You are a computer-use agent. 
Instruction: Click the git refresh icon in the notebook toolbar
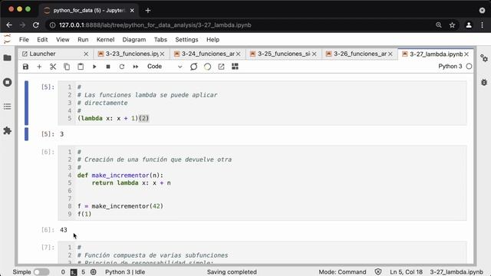tap(194, 67)
